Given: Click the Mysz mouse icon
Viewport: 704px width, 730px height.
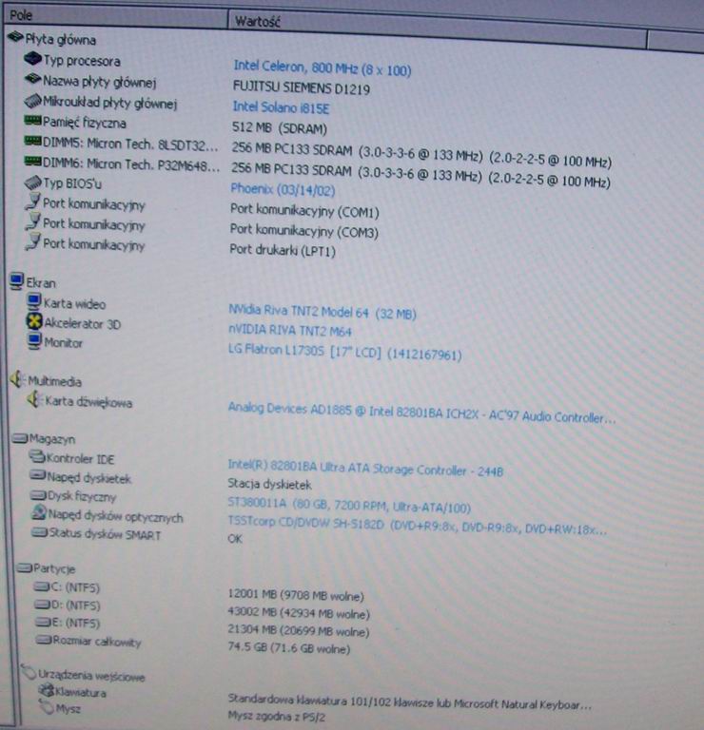Looking at the screenshot, I should coord(47,707).
